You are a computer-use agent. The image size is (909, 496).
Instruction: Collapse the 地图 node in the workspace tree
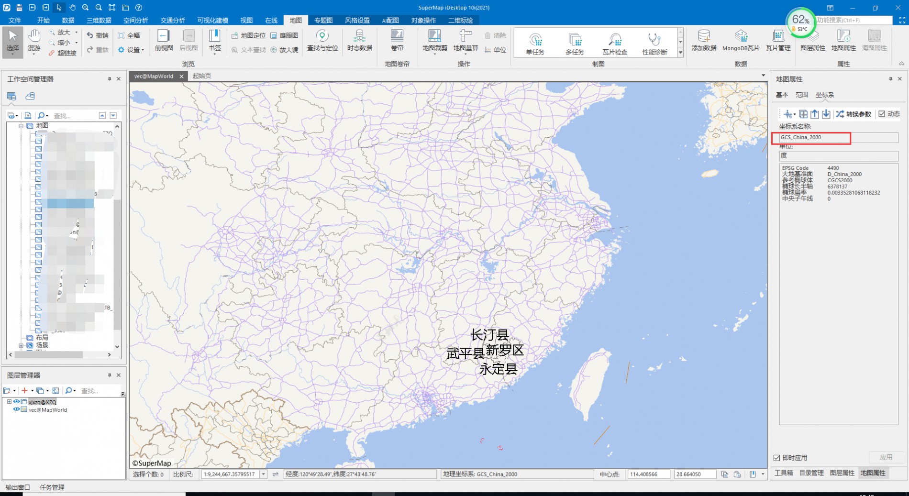21,126
